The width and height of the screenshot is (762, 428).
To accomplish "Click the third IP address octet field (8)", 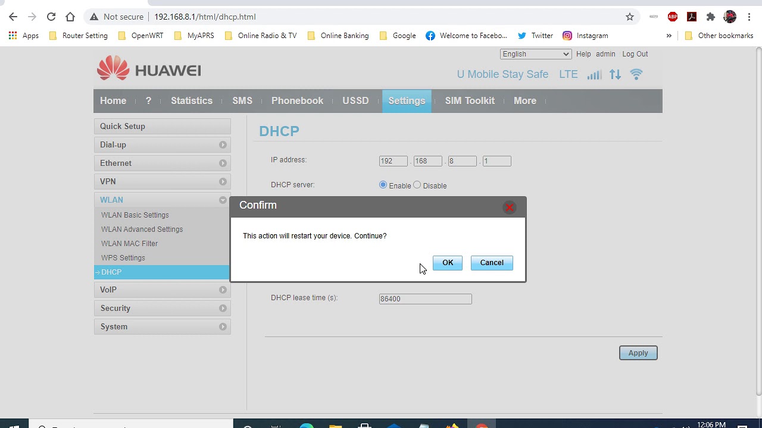I will 462,161.
